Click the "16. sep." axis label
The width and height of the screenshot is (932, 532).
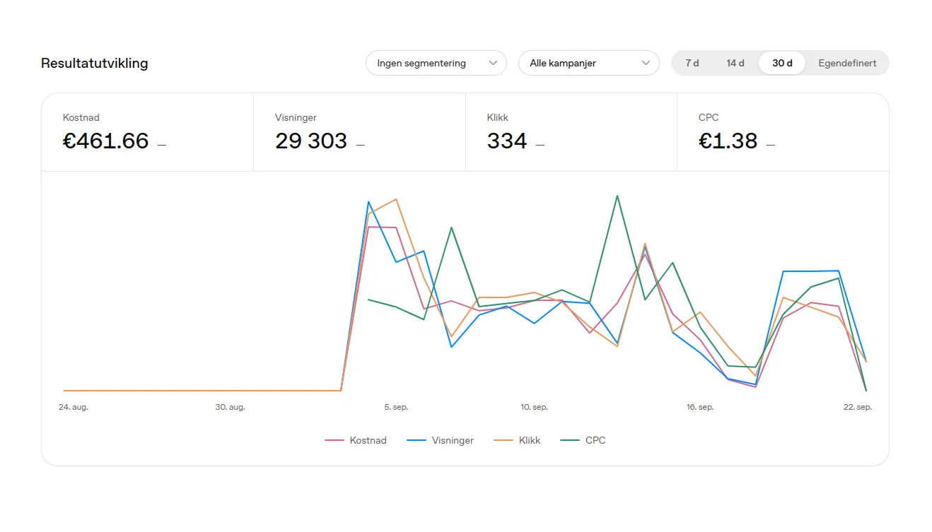tap(700, 407)
